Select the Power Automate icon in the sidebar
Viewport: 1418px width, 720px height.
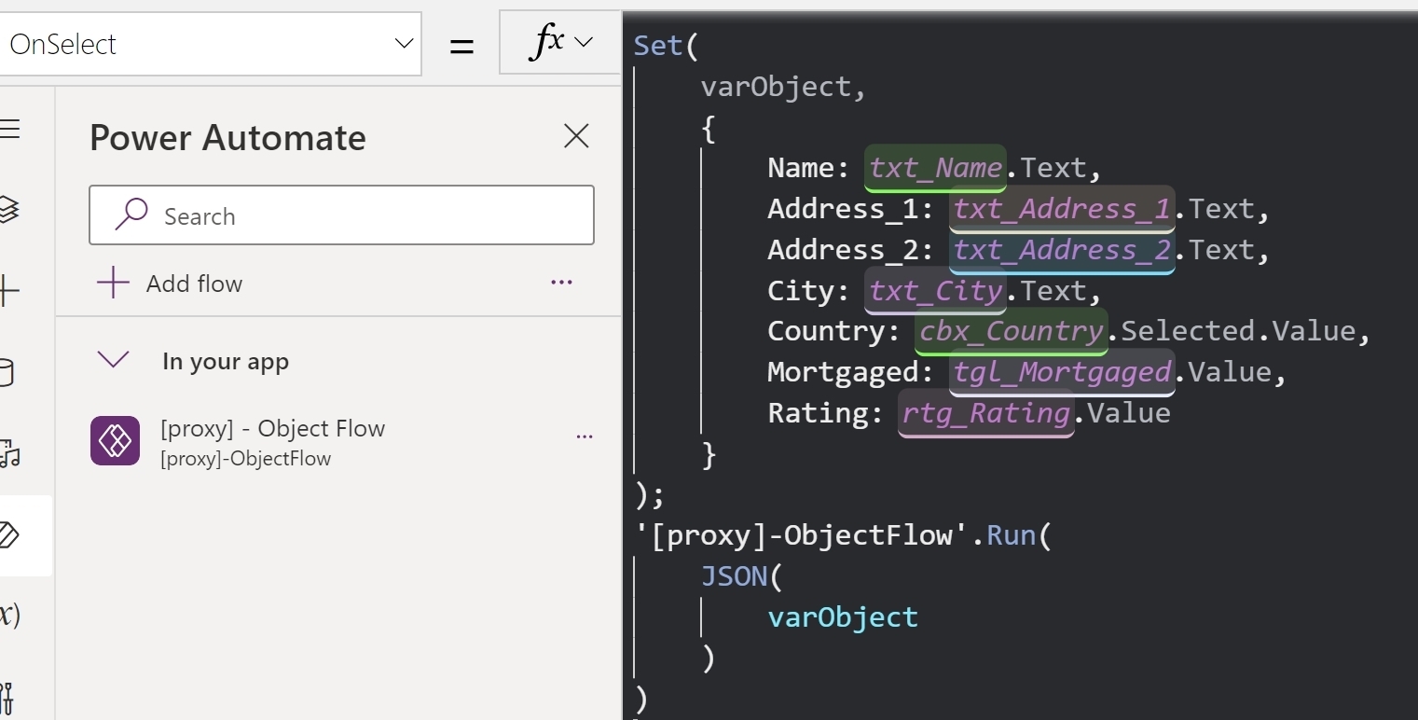11,536
